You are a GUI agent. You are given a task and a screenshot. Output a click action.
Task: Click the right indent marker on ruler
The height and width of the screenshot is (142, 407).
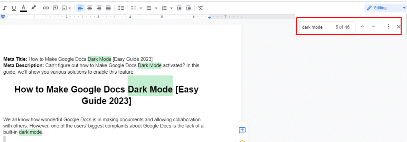tap(210, 17)
